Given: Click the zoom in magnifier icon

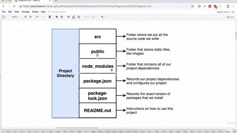Looking at the screenshot, I should point(26,17).
